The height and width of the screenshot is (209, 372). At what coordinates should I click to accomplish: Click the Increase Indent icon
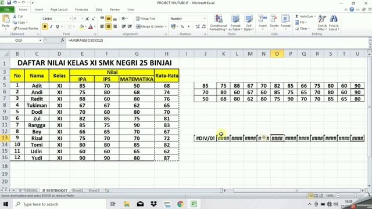tap(130, 27)
